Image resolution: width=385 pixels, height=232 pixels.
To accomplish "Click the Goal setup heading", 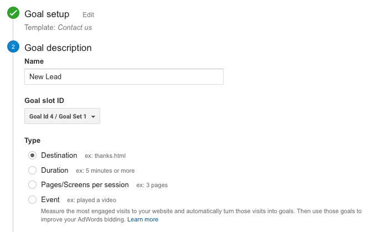I will click(x=47, y=14).
